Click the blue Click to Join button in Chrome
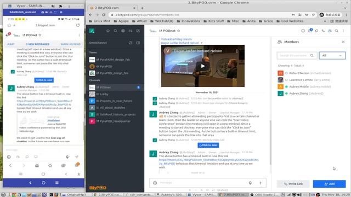 pos(208,145)
